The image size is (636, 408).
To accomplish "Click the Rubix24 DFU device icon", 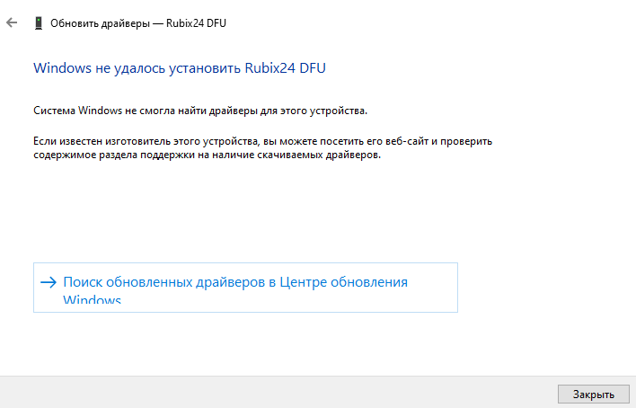I will [39, 23].
